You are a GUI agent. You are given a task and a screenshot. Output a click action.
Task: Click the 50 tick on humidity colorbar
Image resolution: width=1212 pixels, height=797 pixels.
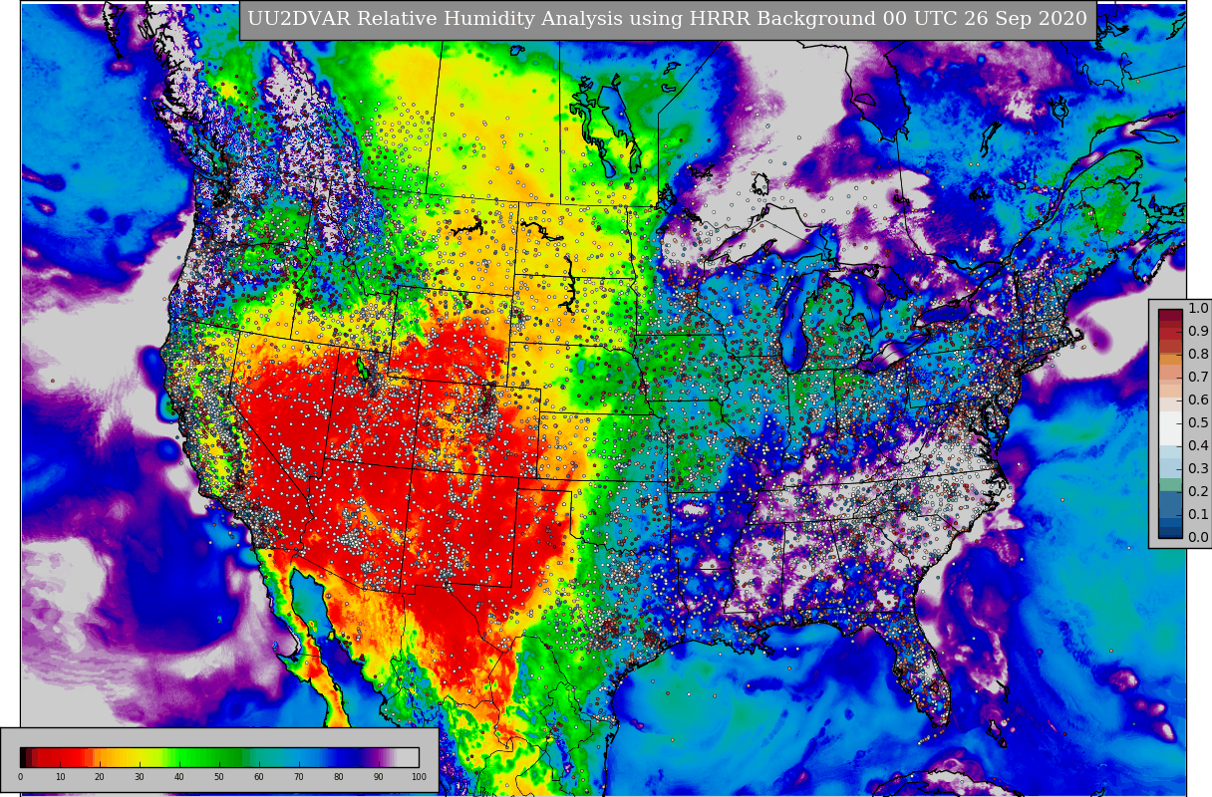[x=219, y=777]
